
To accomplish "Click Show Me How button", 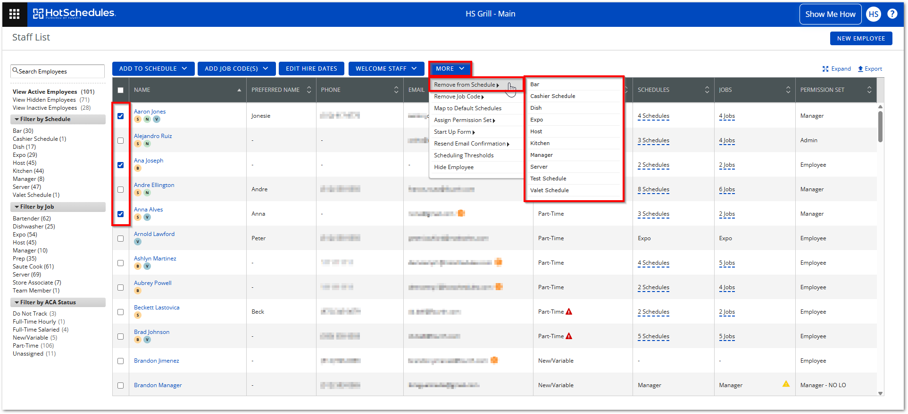I will click(x=830, y=14).
